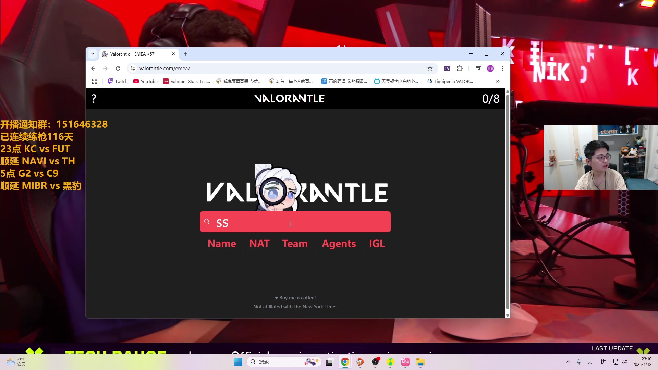Open the 解说雨童直播 bookmark
The height and width of the screenshot is (370, 658).
pyautogui.click(x=239, y=81)
